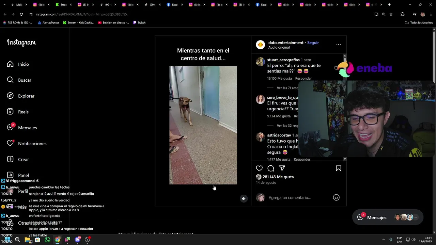Open floating Mensajes button
Screen dimensions: 436x245
coord(388,217)
